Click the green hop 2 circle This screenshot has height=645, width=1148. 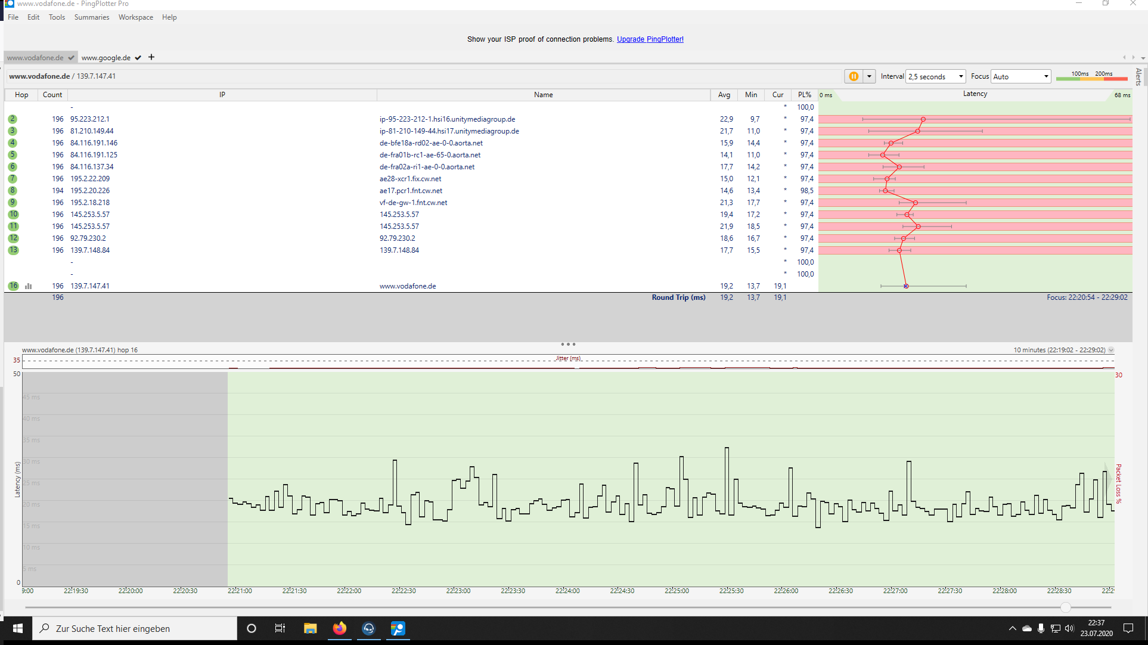click(13, 119)
